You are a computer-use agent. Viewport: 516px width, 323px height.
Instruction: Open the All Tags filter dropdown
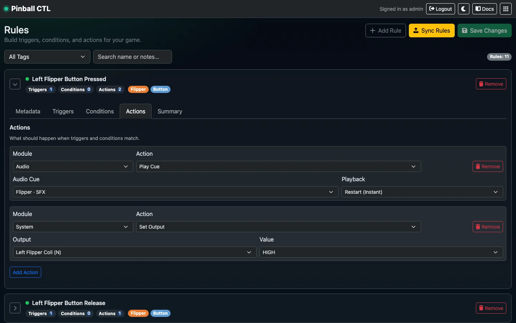click(x=47, y=57)
